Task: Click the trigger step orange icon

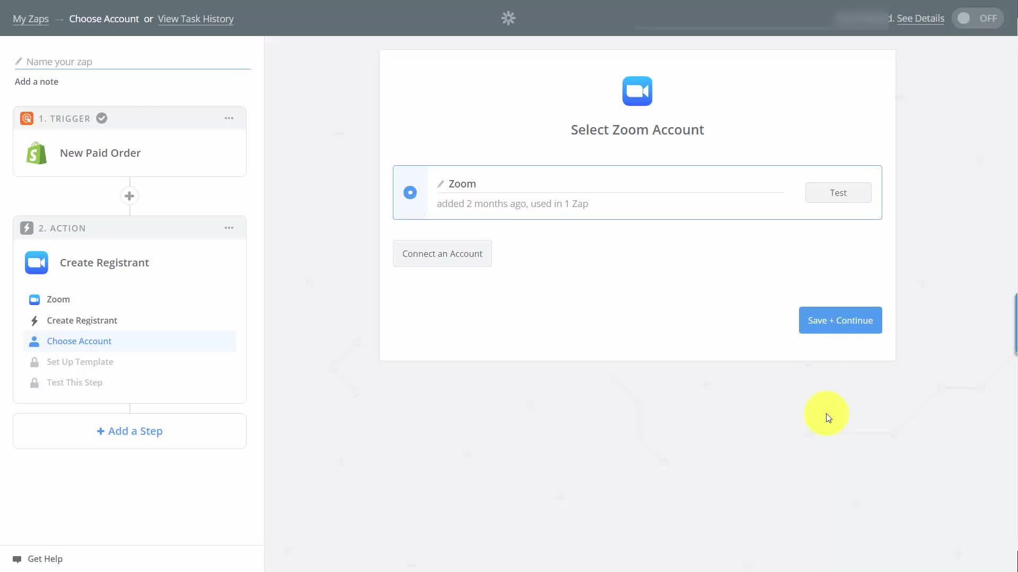Action: click(27, 118)
